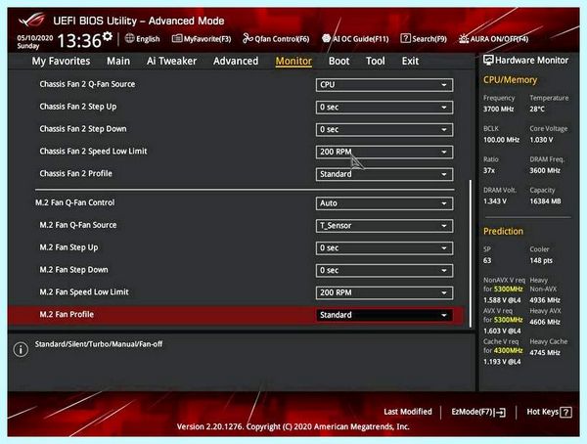Open MyFavorite(F3) list icon
This screenshot has height=444, width=587.
coord(177,38)
